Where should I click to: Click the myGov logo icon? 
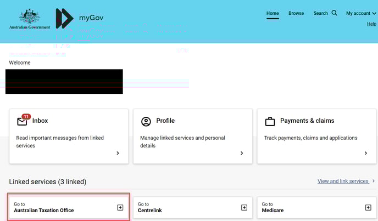click(64, 19)
